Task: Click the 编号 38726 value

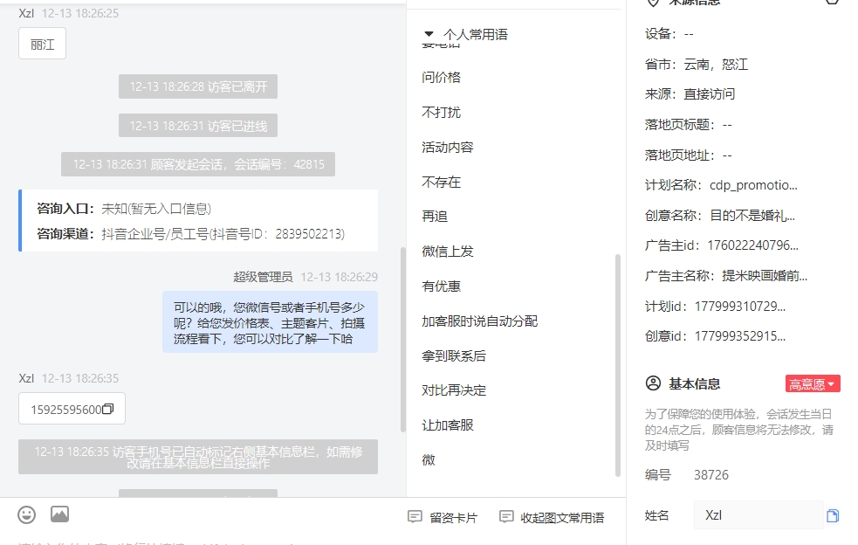Action: point(711,475)
